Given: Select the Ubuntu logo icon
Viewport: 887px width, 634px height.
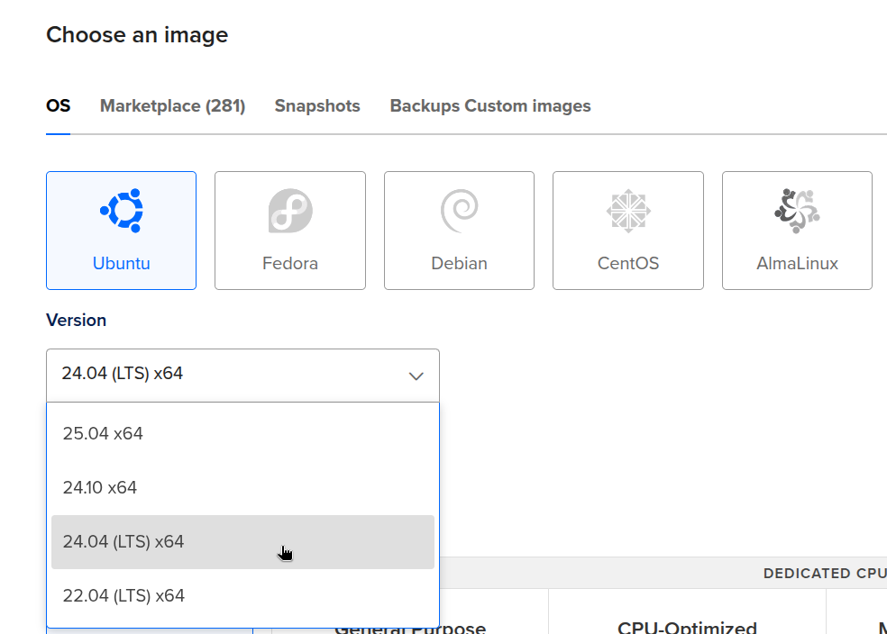Looking at the screenshot, I should click(121, 211).
